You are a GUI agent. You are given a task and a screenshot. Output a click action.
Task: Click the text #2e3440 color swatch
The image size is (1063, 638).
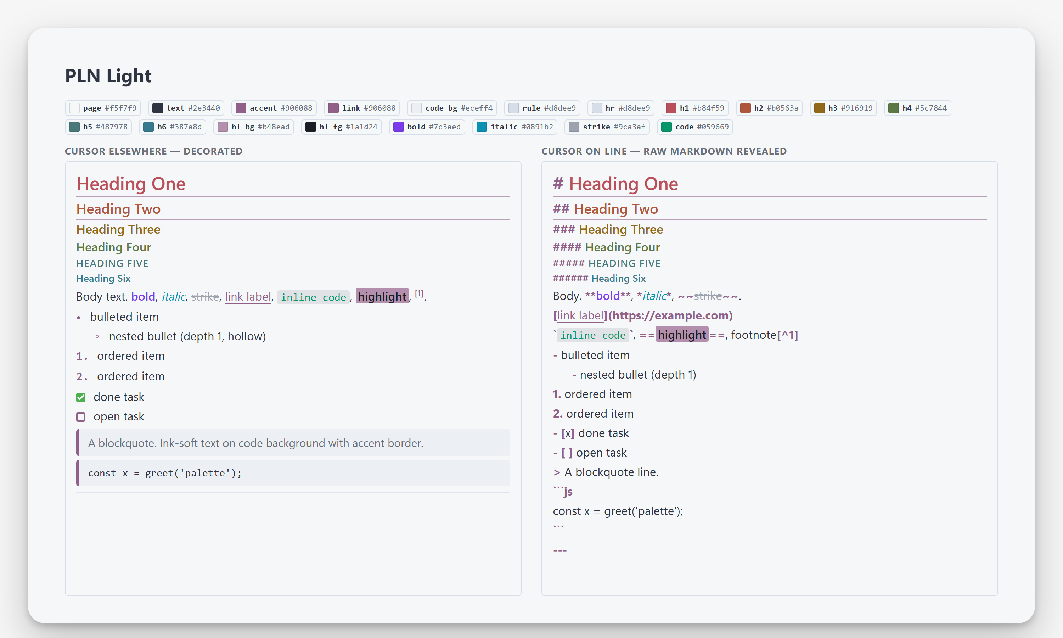[186, 108]
